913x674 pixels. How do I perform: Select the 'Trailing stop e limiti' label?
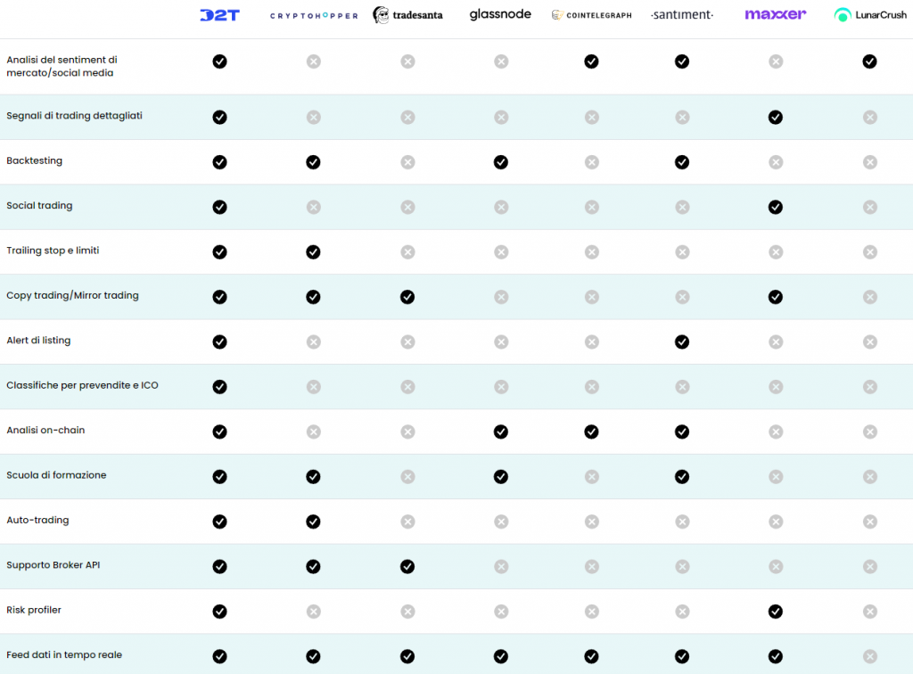pos(53,251)
